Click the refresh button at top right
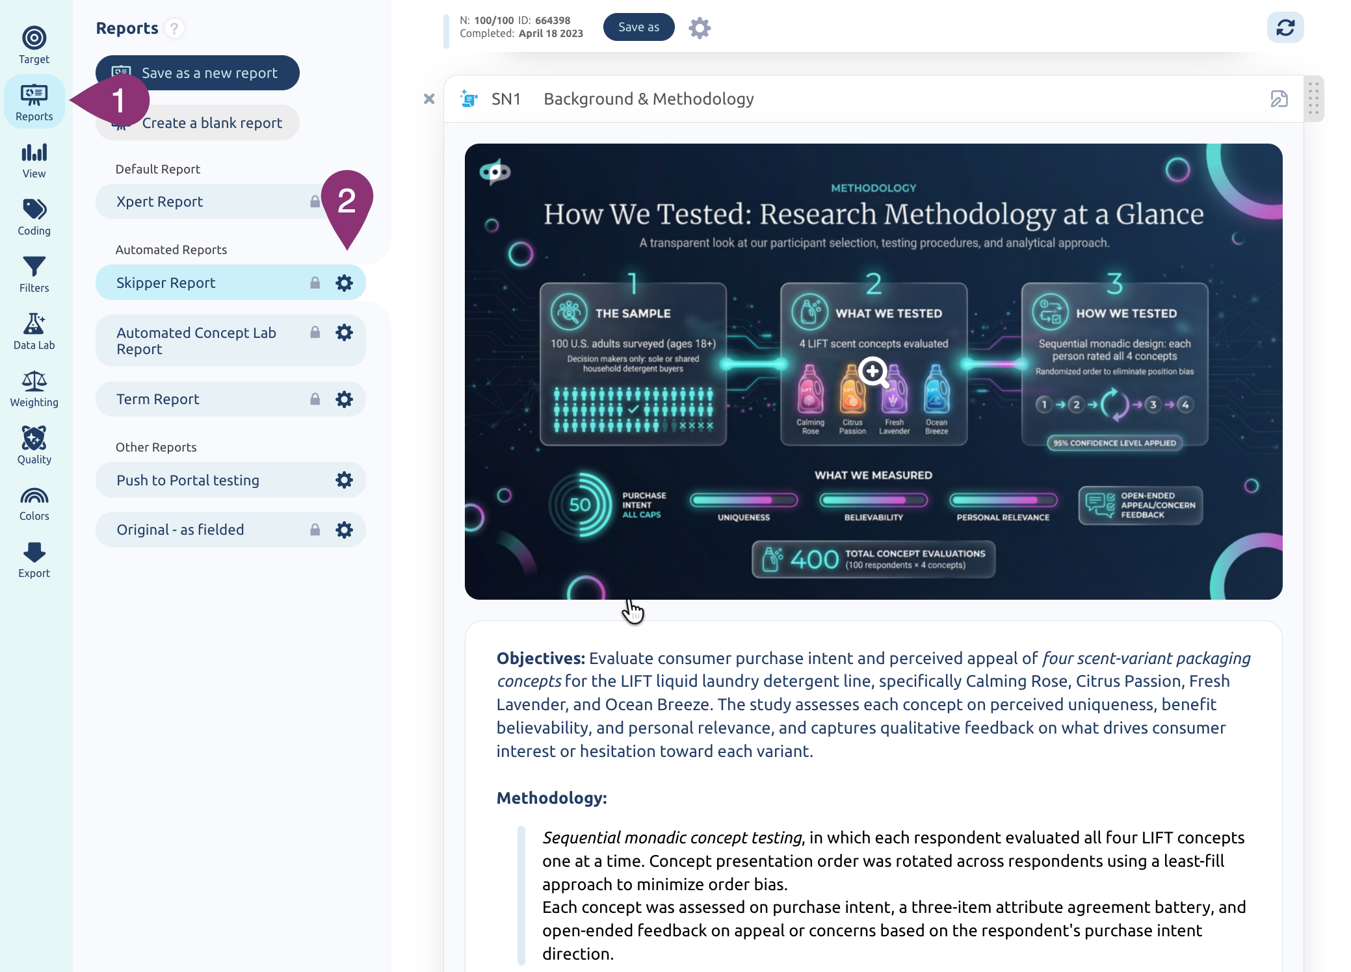 (1285, 27)
